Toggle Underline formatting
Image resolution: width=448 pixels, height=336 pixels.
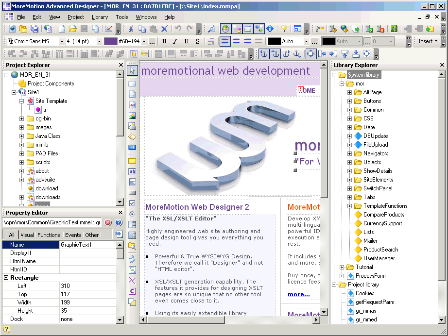tap(186, 41)
